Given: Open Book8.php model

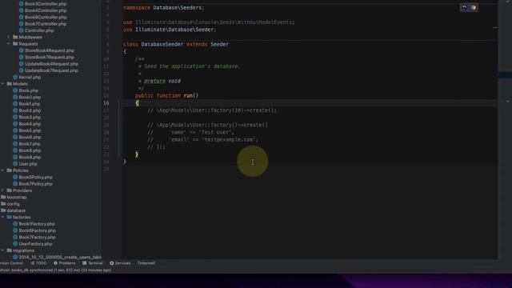Looking at the screenshot, I should tap(26, 150).
